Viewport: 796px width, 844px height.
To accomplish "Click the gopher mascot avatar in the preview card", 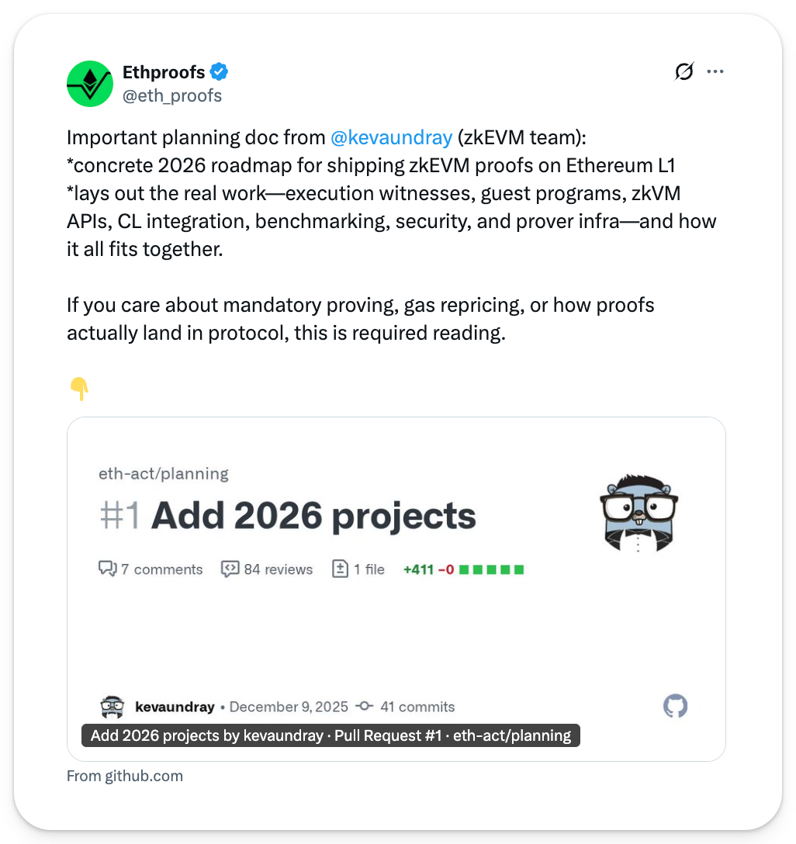I will 639,513.
